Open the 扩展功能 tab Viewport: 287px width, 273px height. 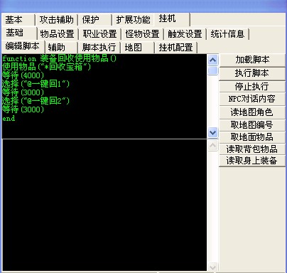[x=133, y=20]
